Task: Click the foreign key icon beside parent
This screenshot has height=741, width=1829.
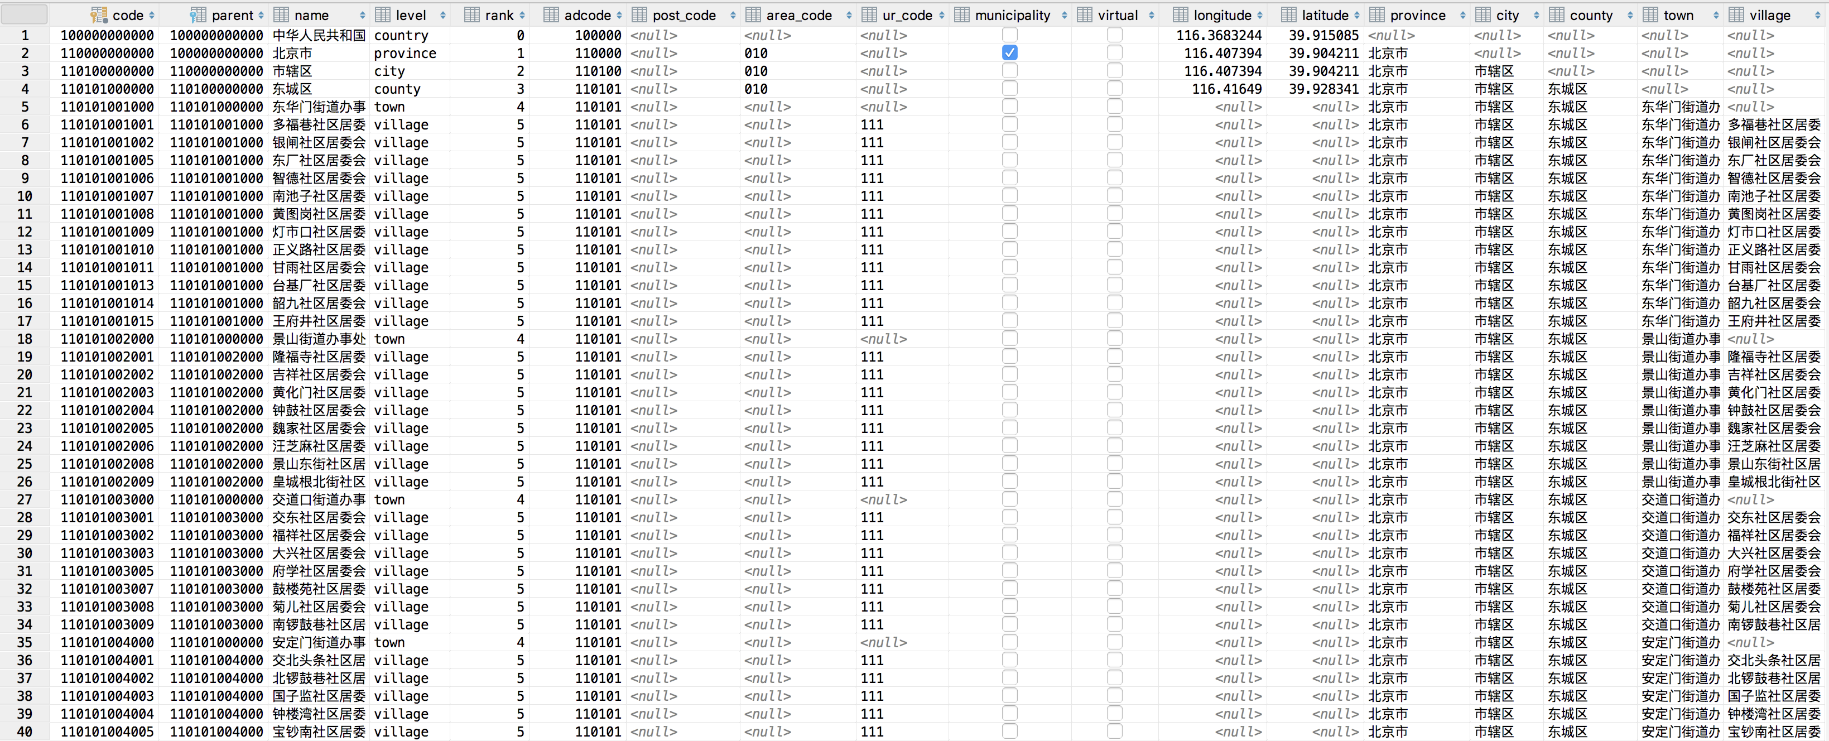Action: [198, 15]
